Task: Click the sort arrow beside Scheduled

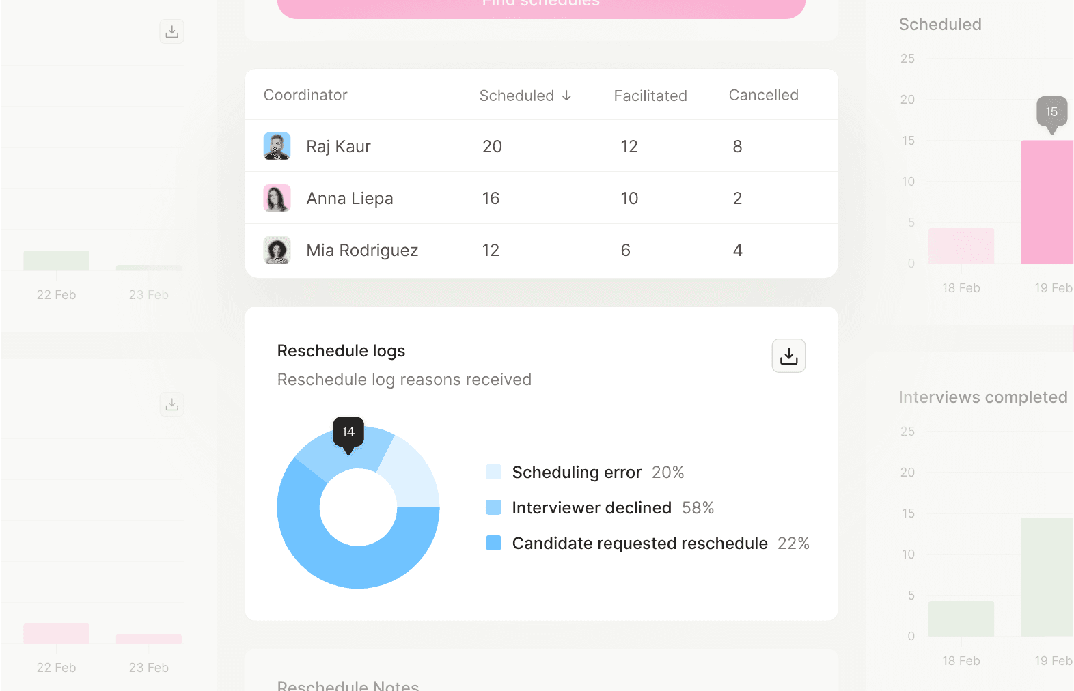Action: tap(566, 96)
